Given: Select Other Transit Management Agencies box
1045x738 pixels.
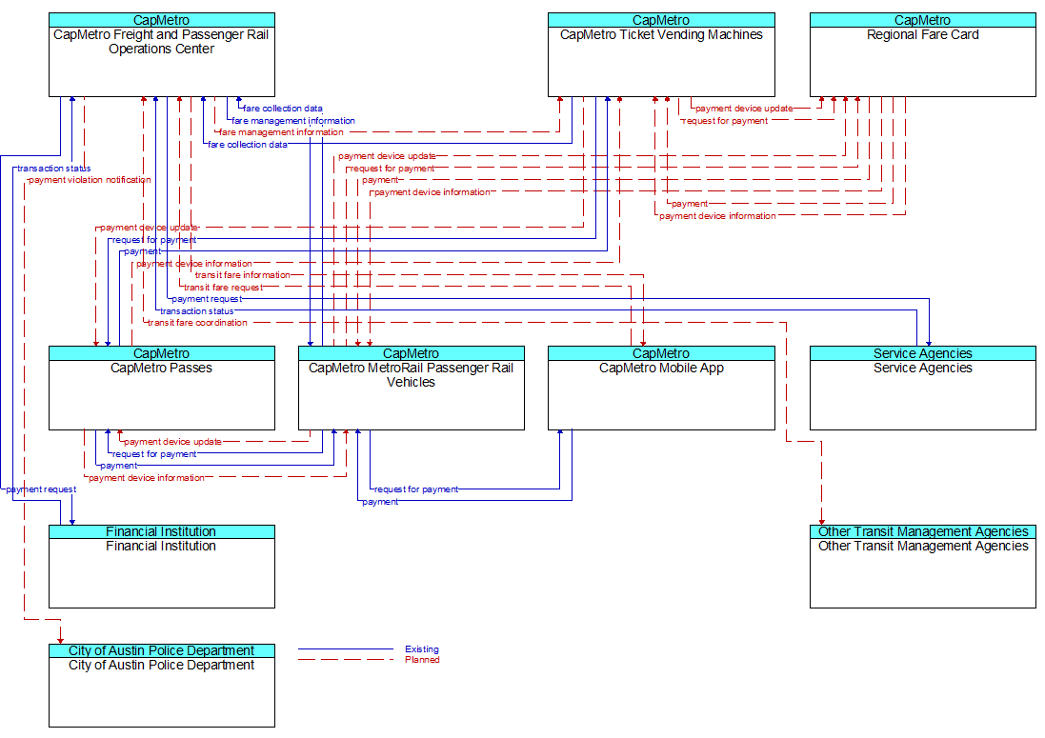Looking at the screenshot, I should tap(922, 567).
